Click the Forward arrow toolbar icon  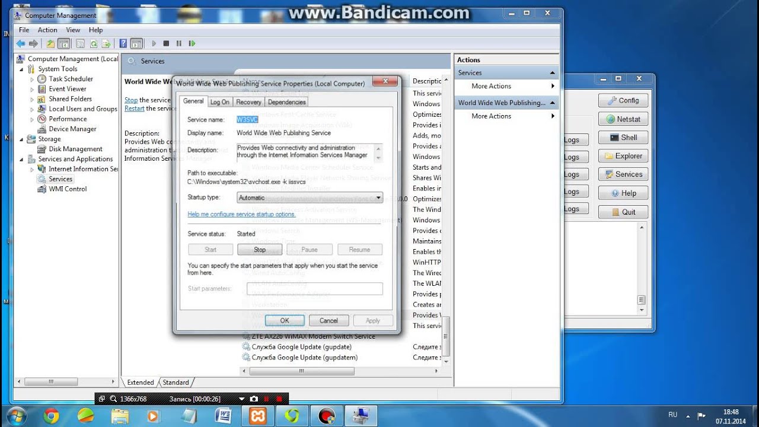pyautogui.click(x=34, y=43)
